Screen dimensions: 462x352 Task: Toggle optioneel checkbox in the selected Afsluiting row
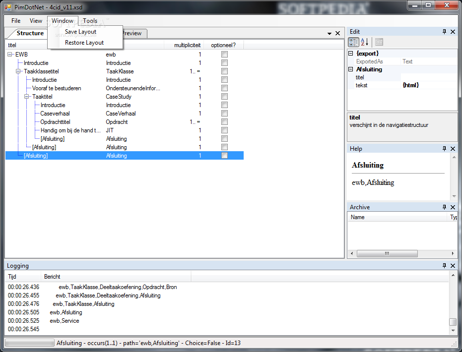point(224,155)
